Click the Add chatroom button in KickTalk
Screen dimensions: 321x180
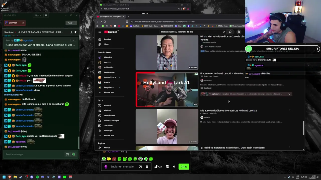[x=71, y=23]
